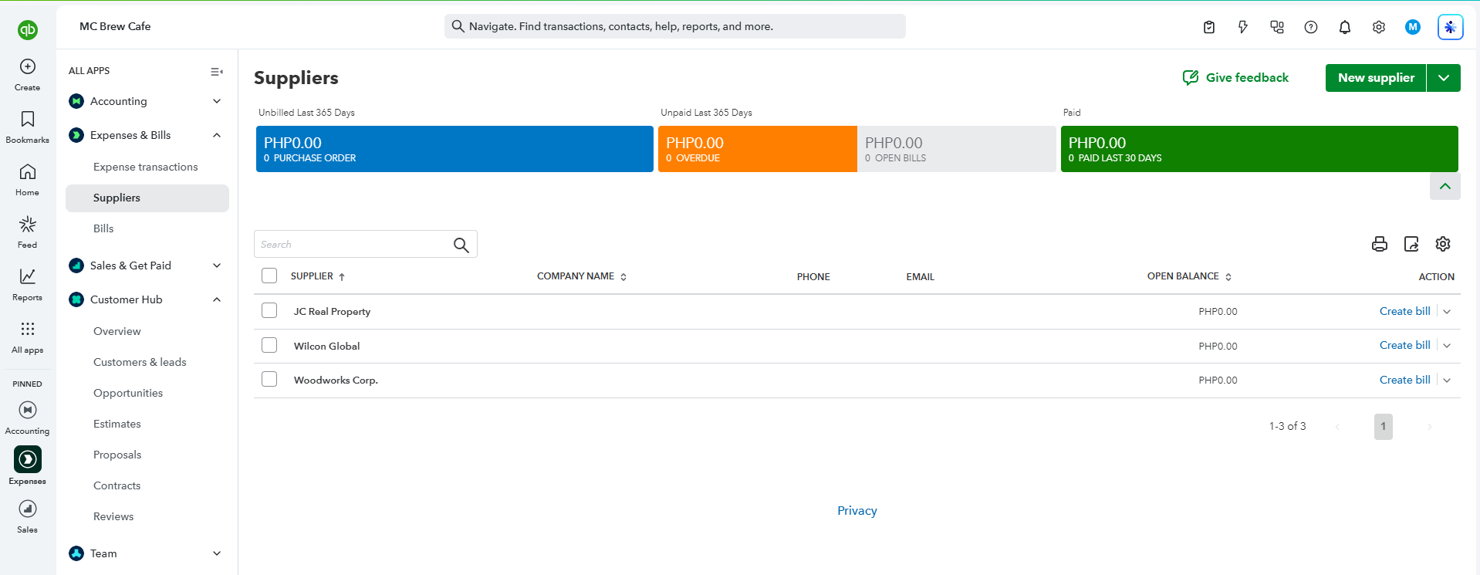Expand the Sales & Get Paid section
1480x575 pixels.
click(217, 266)
